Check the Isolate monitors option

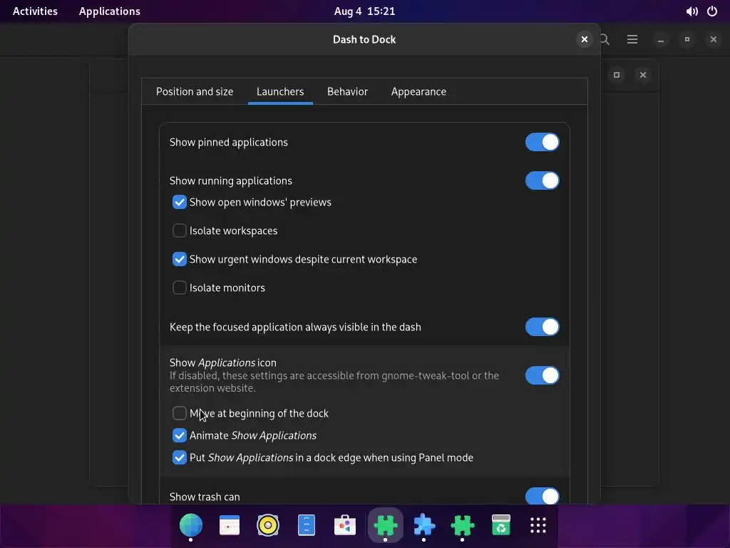[179, 288]
